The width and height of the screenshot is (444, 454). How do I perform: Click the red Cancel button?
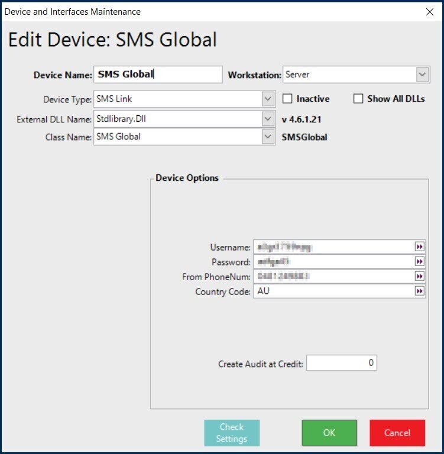pos(397,433)
